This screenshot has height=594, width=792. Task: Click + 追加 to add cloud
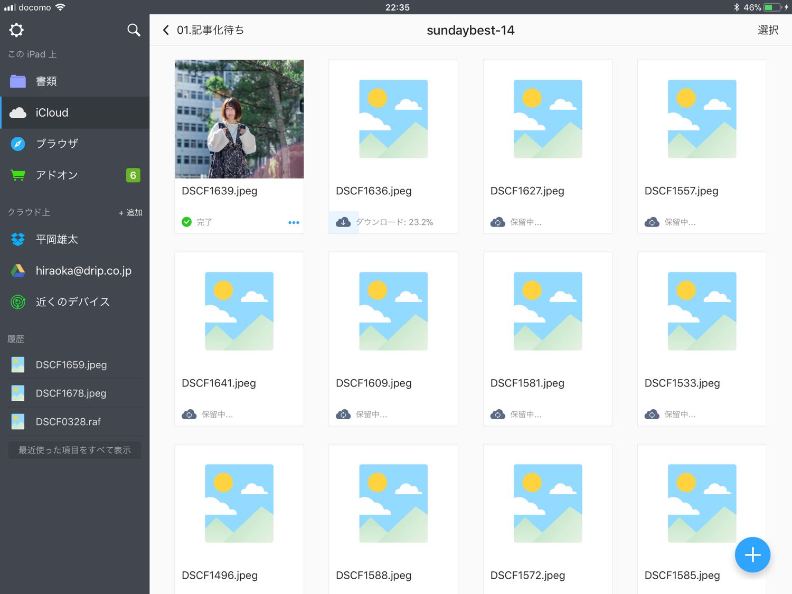(130, 212)
